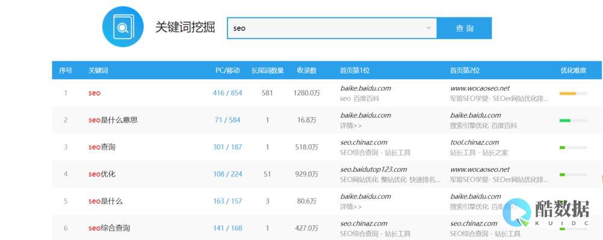Open the keyword seo in row 1

pos(94,93)
